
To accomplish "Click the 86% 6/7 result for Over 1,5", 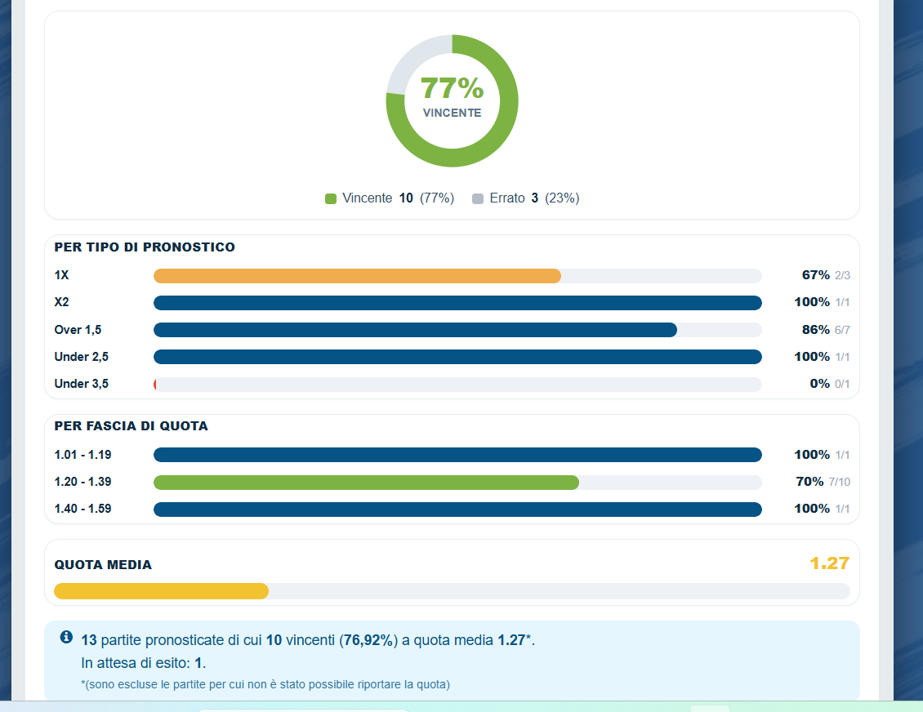I will 826,330.
